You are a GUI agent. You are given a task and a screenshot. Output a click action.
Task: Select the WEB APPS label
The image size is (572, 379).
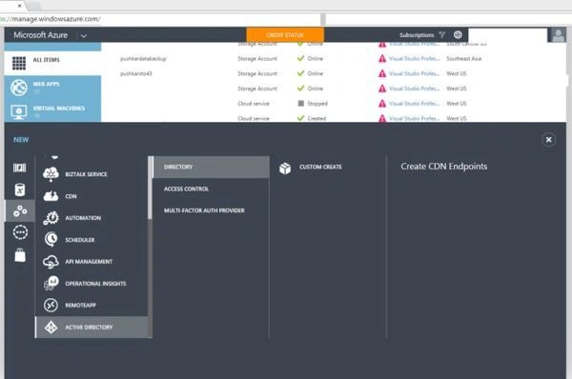point(47,84)
